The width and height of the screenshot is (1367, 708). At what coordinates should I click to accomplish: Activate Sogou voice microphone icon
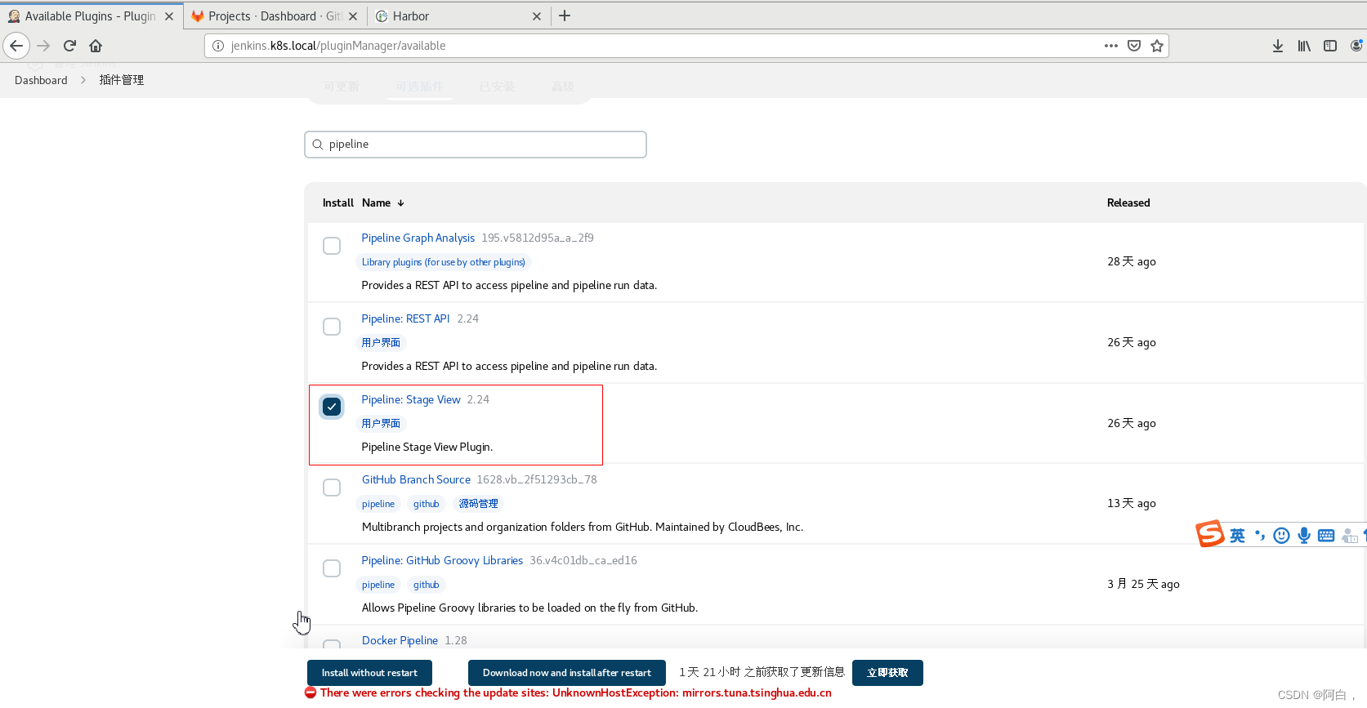[x=1304, y=536]
